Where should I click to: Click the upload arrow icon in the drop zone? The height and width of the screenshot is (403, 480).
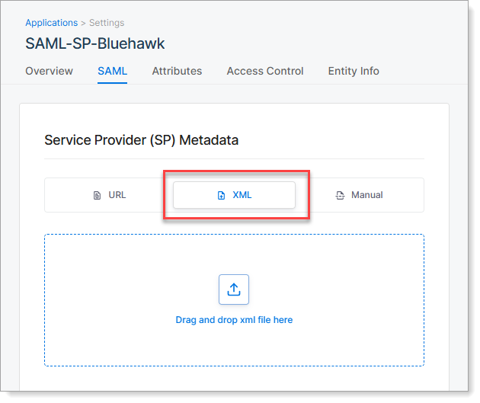point(234,289)
